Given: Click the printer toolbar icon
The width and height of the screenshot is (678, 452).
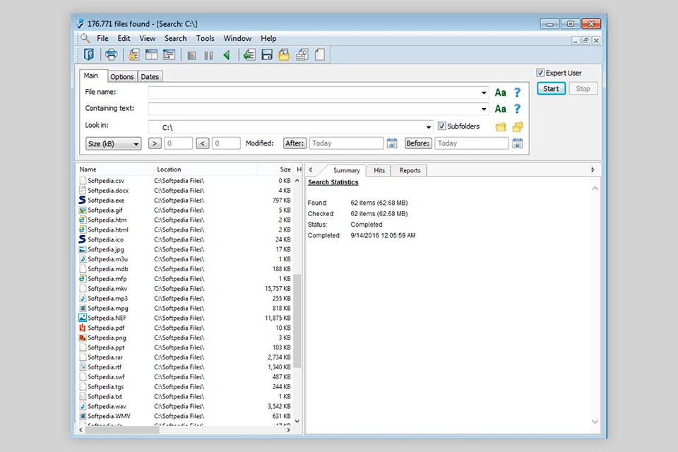Looking at the screenshot, I should coord(111,54).
